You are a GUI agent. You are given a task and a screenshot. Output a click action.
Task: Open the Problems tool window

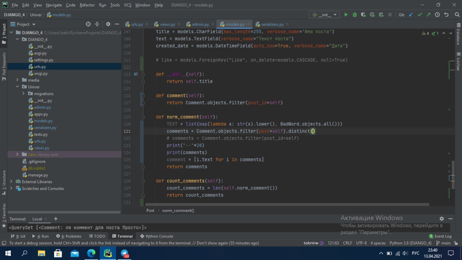69,236
